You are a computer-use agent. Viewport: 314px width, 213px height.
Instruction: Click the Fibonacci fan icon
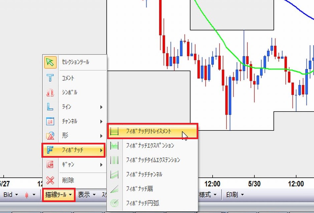coord(114,189)
